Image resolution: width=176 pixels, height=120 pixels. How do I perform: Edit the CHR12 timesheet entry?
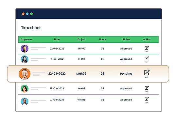click(x=147, y=59)
